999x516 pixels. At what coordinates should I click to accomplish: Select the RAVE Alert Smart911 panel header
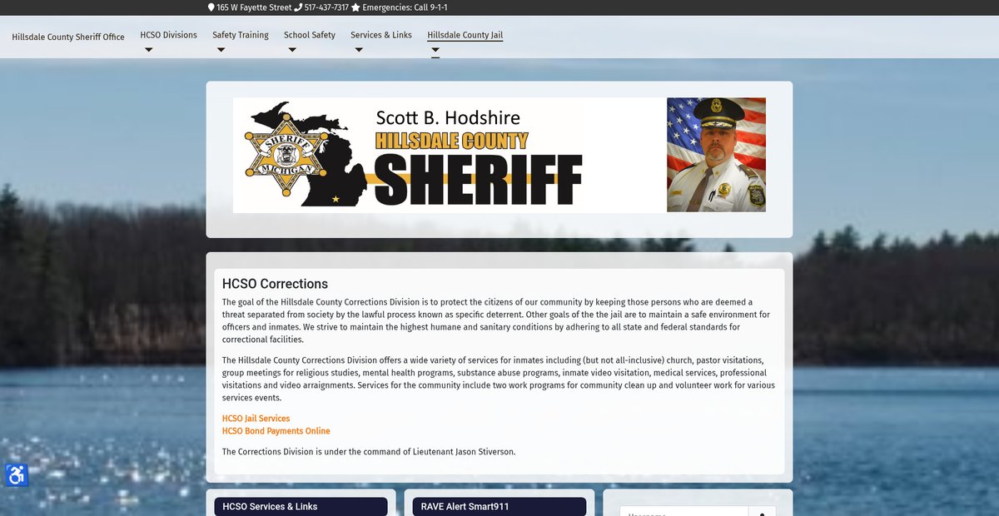(x=499, y=506)
